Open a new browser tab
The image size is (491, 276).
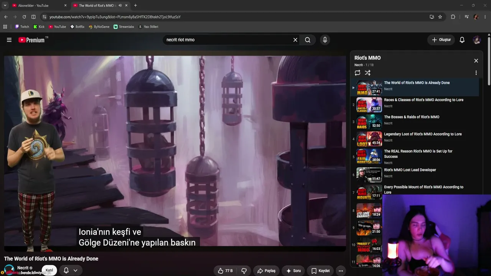tap(135, 5)
